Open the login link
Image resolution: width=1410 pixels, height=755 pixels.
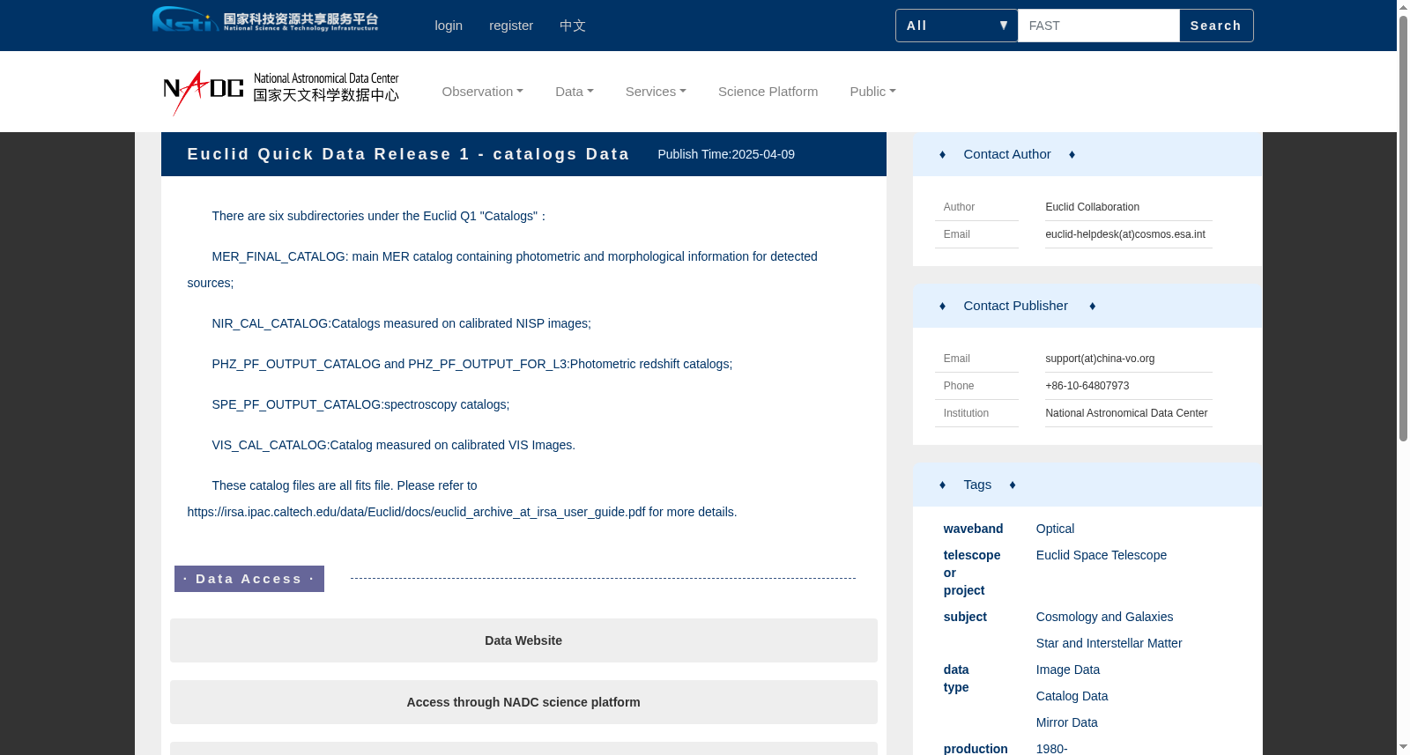(x=449, y=26)
